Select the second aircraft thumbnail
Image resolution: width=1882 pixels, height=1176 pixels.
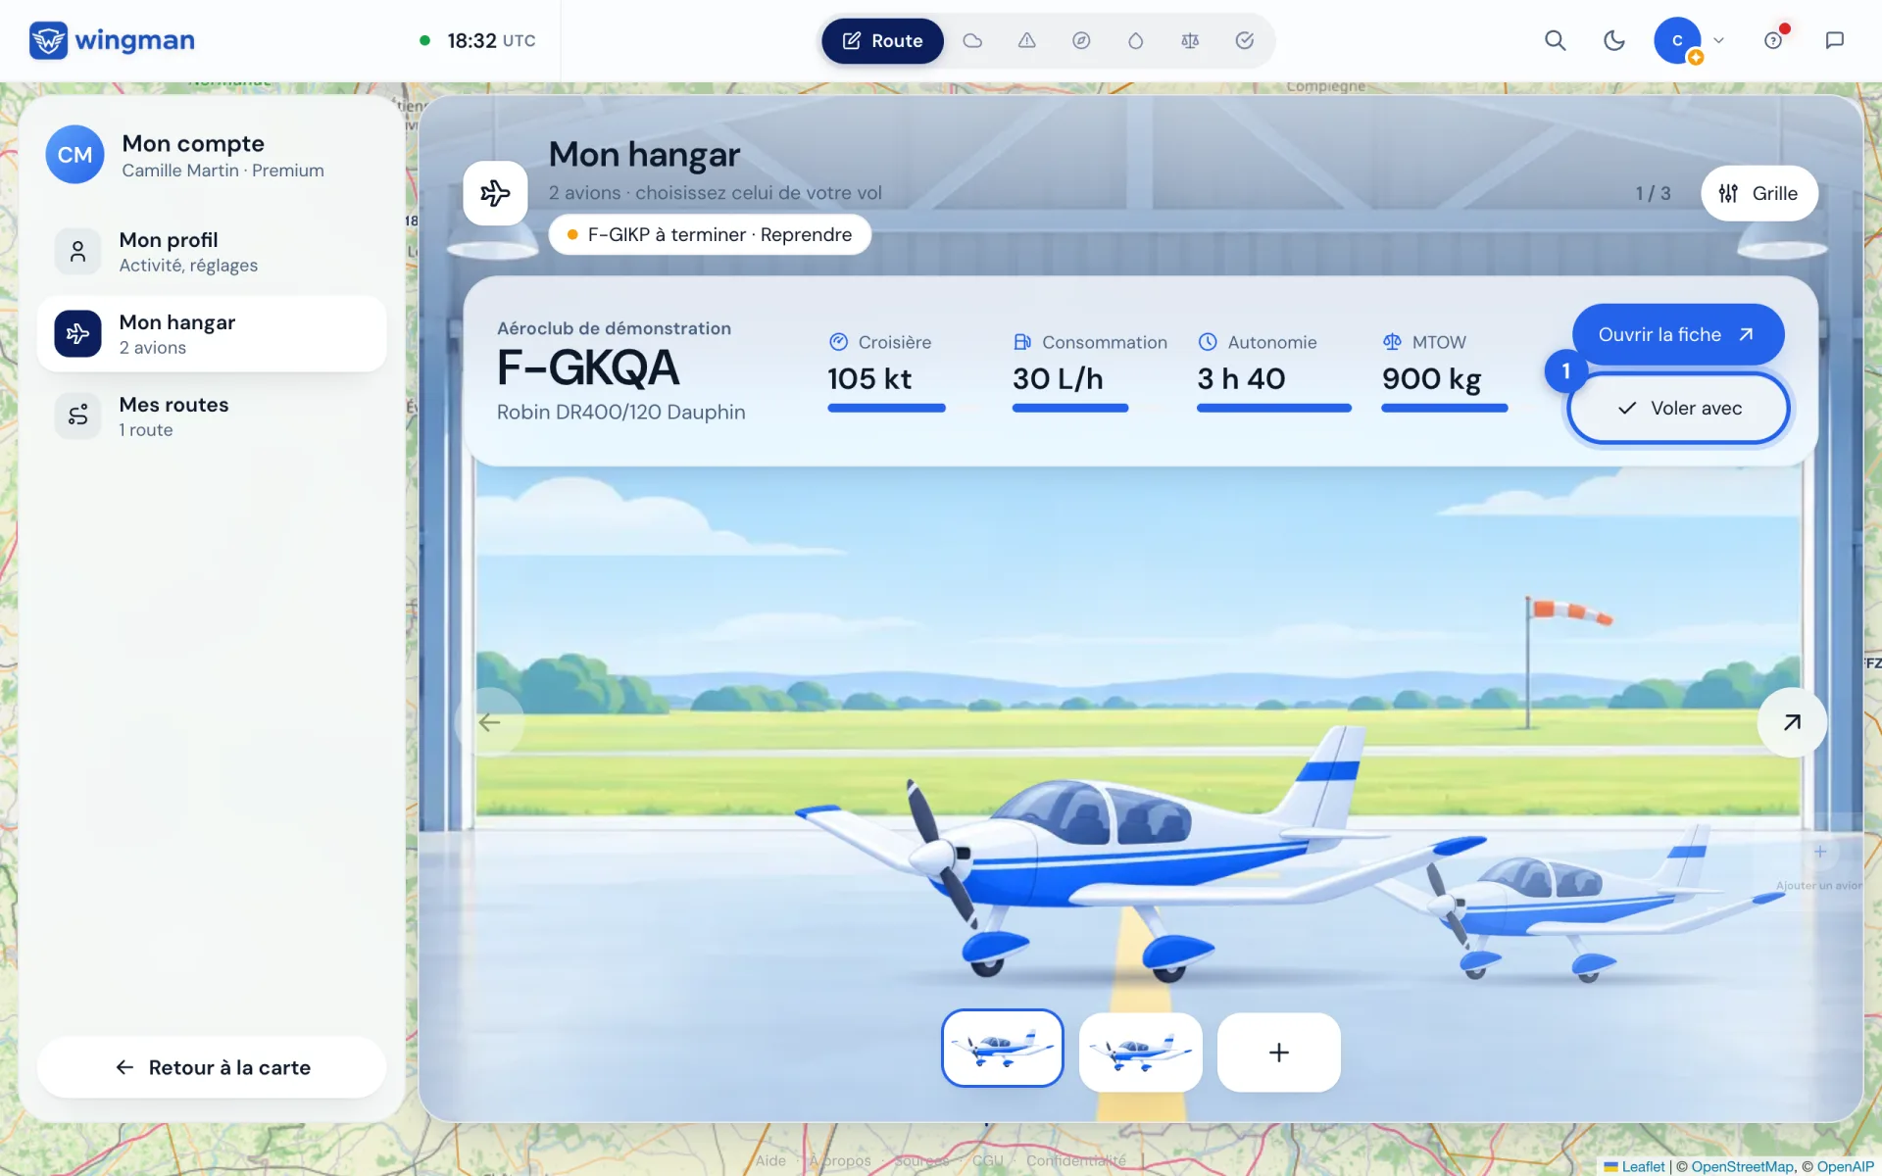pyautogui.click(x=1140, y=1052)
